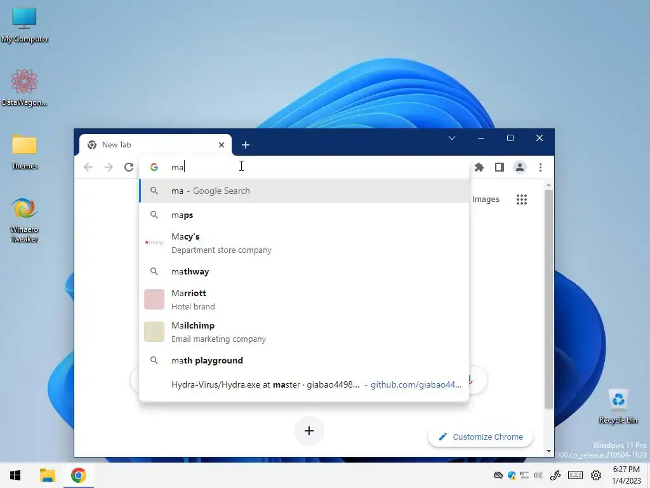The height and width of the screenshot is (488, 650).
Task: Click the cloud-off tray icon
Action: 498,475
